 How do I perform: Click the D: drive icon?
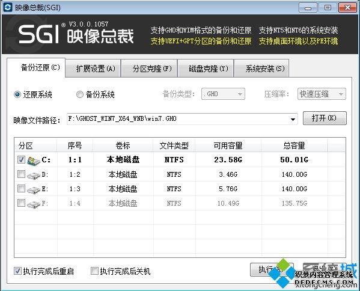(x=34, y=176)
